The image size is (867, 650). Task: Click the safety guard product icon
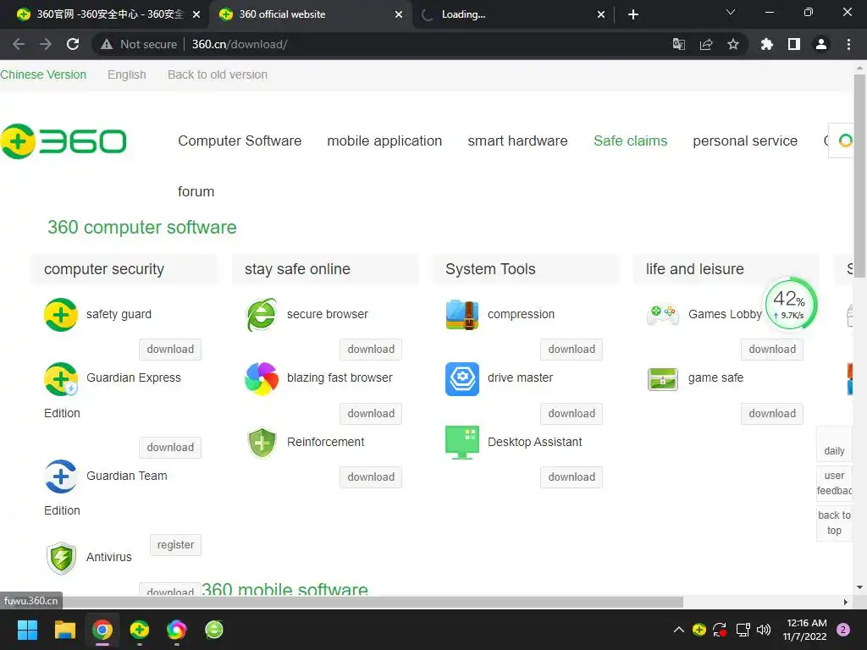click(61, 315)
